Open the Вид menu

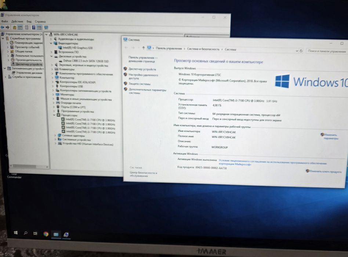(29, 22)
